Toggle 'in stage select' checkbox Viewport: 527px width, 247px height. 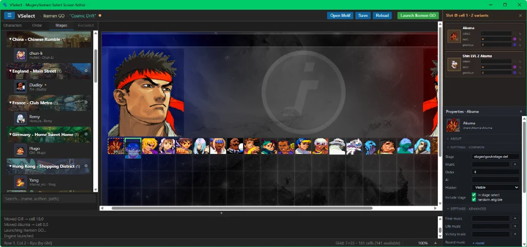point(474,195)
